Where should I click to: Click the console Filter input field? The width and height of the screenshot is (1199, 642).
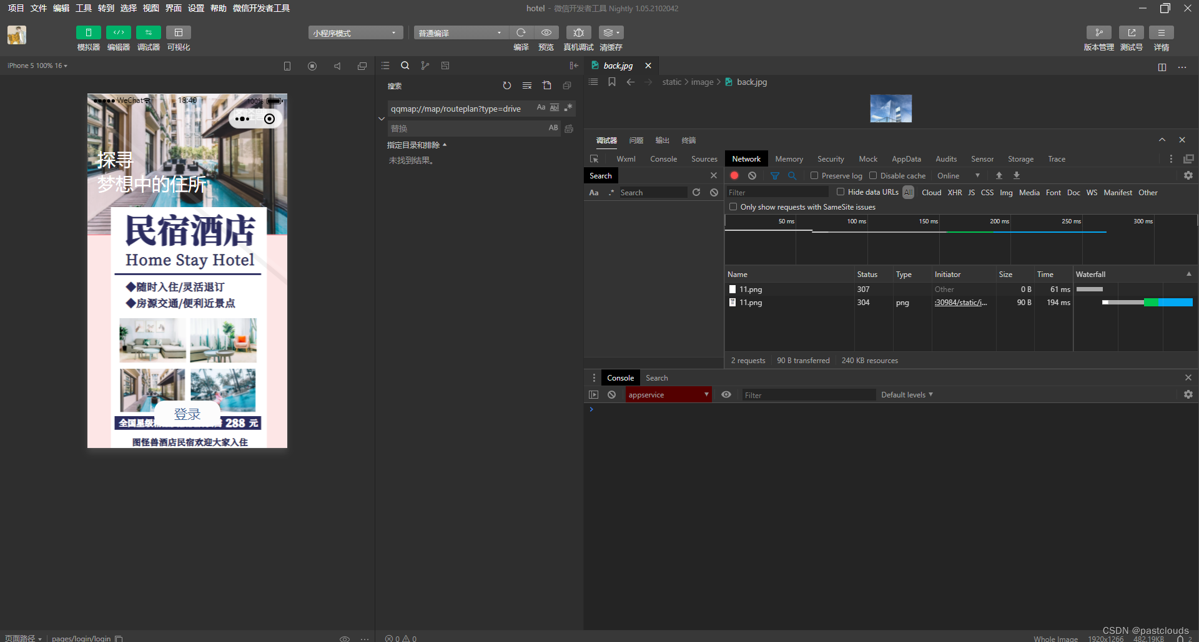point(808,395)
